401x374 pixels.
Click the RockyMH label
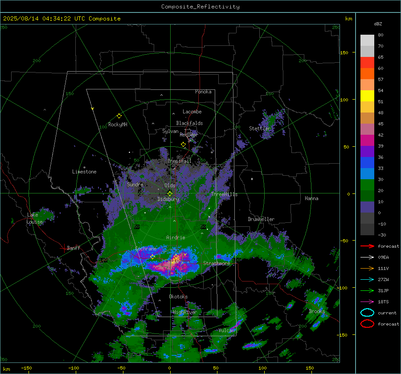click(118, 125)
